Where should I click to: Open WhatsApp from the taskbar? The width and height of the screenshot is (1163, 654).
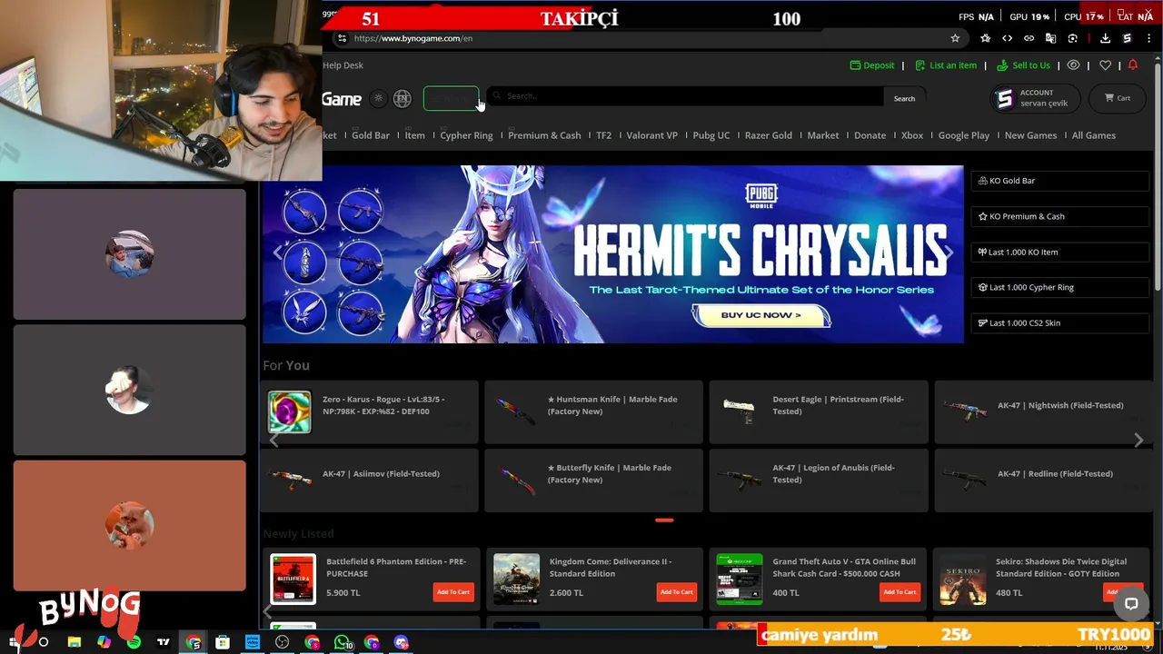click(342, 642)
